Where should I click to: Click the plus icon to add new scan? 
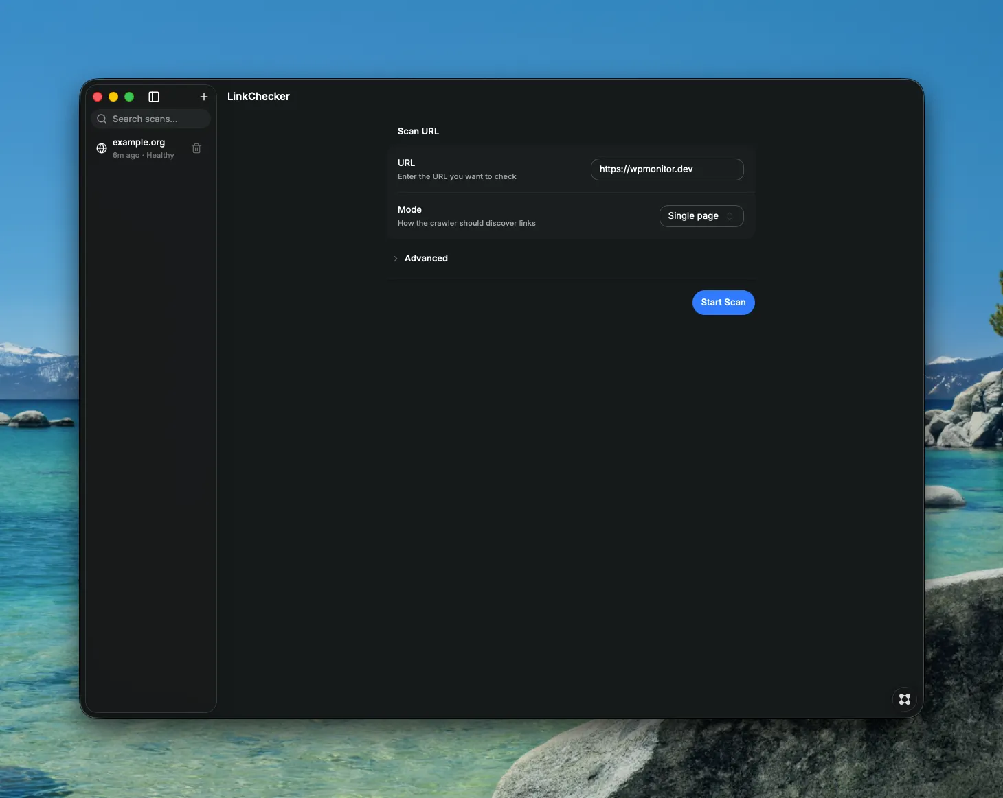[204, 97]
